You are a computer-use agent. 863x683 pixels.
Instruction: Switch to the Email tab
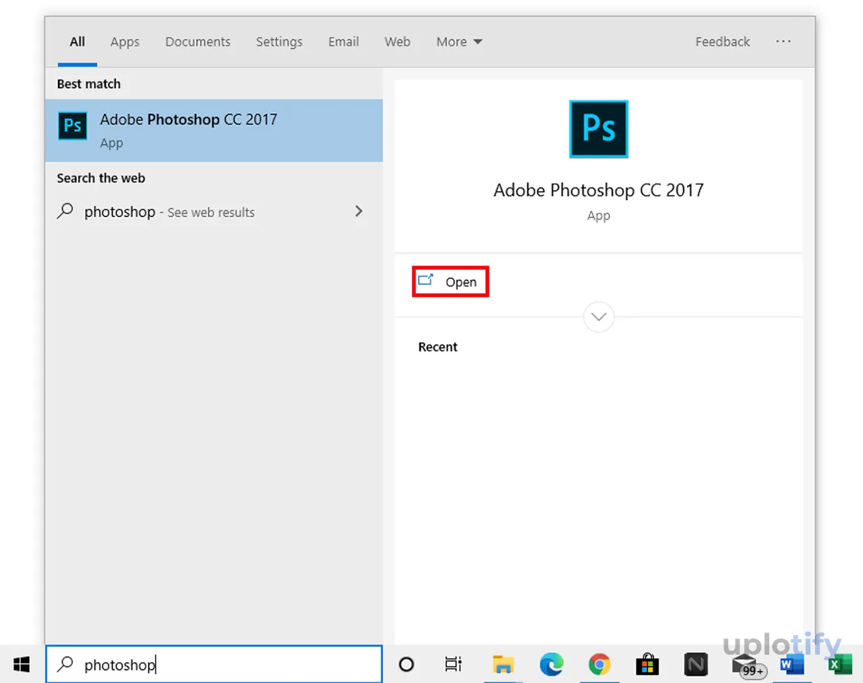click(x=343, y=42)
